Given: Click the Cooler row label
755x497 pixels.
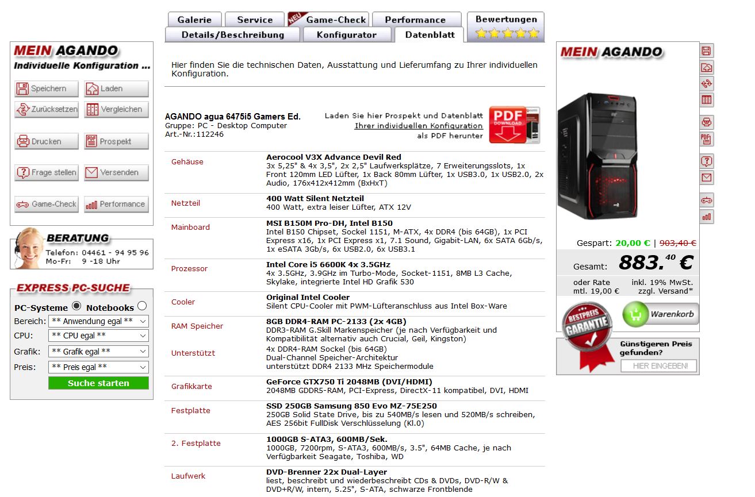Looking at the screenshot, I should 183,302.
